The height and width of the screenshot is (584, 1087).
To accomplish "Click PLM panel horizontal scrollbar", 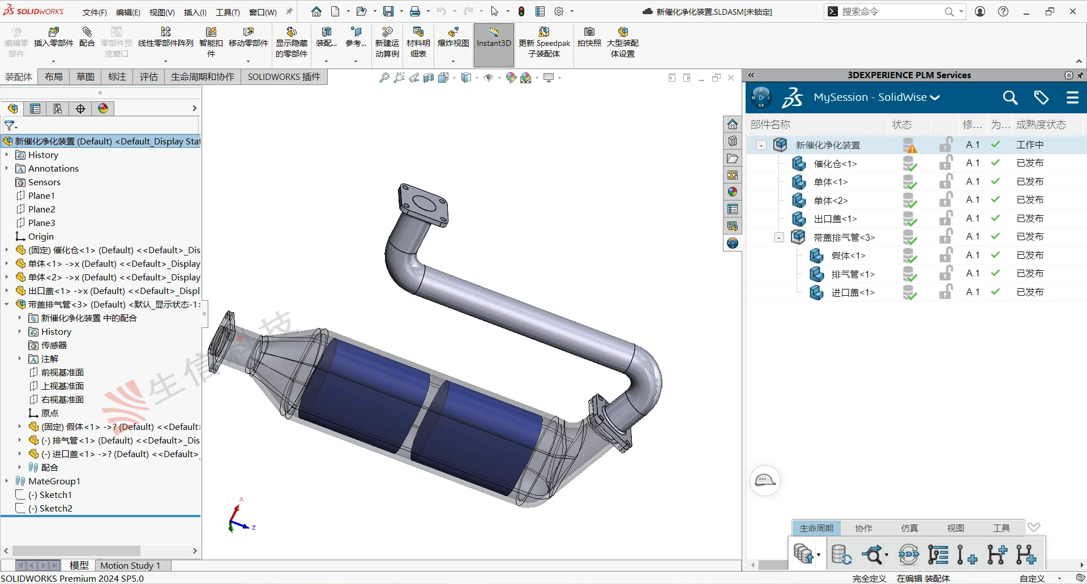I will tap(774, 565).
